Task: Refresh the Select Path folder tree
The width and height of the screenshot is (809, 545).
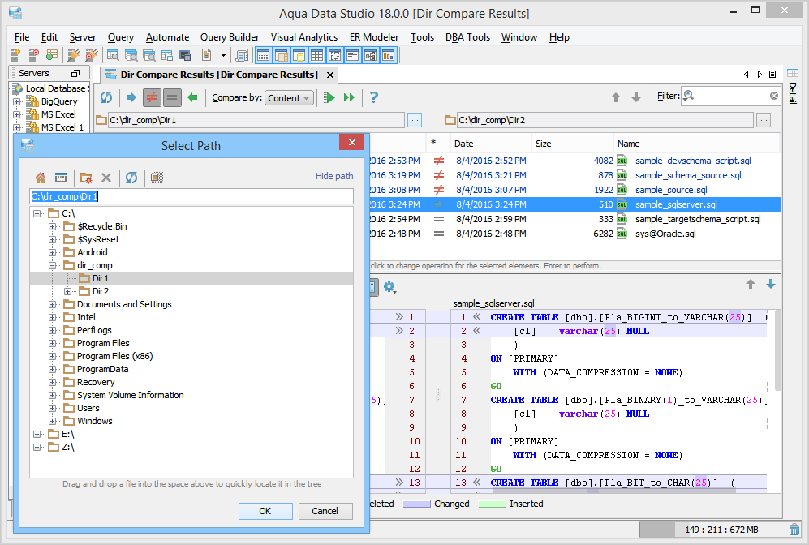Action: tap(131, 178)
